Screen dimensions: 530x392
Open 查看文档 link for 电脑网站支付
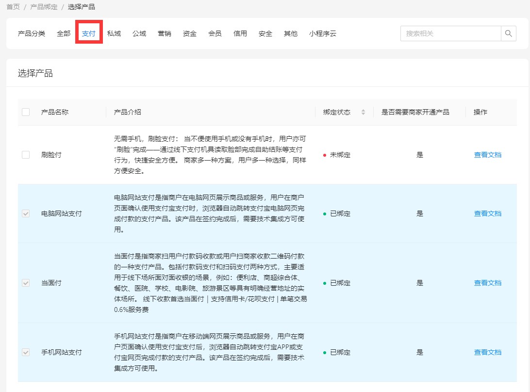pos(487,213)
